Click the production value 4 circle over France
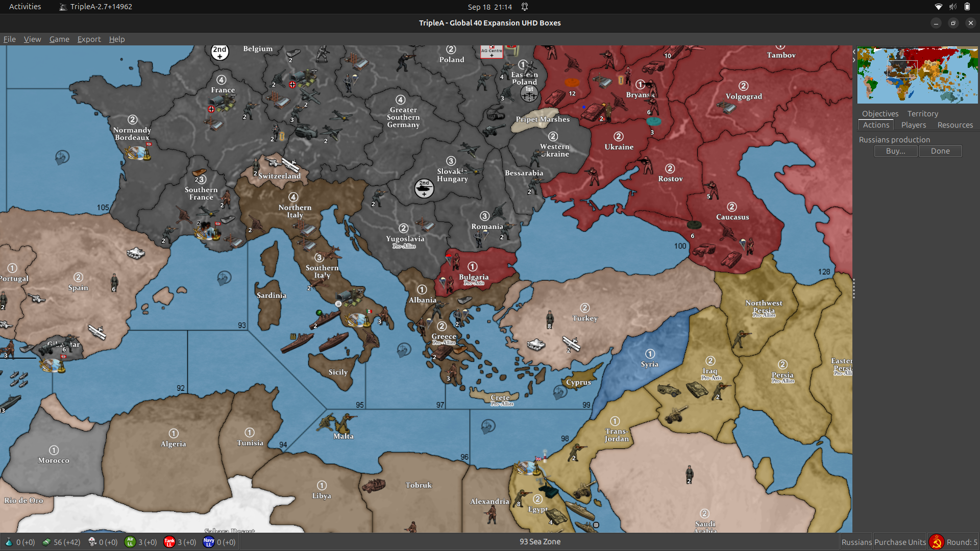Screen dimensions: 980x551 click(221, 80)
